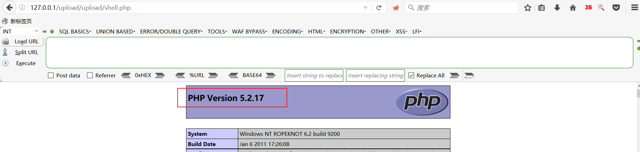
Task: Open the XSS menu
Action: tap(401, 31)
